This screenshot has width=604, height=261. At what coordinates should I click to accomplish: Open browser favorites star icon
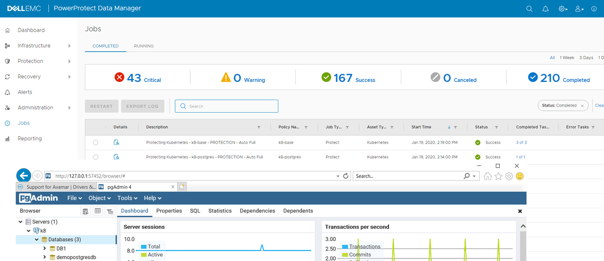coord(498,176)
